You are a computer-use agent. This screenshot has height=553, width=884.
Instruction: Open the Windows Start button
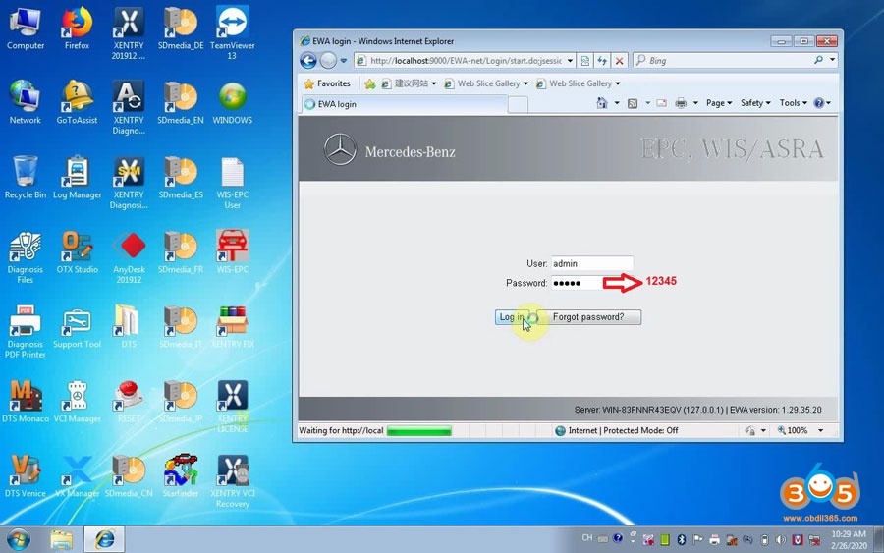[x=19, y=539]
